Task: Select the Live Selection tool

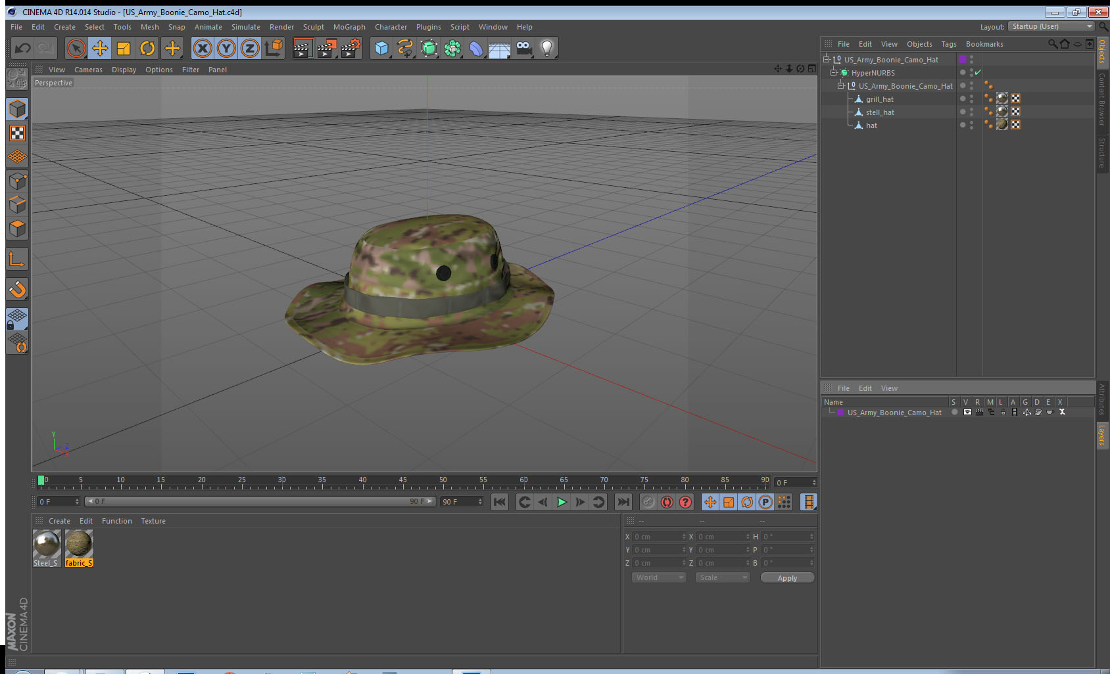Action: click(76, 48)
